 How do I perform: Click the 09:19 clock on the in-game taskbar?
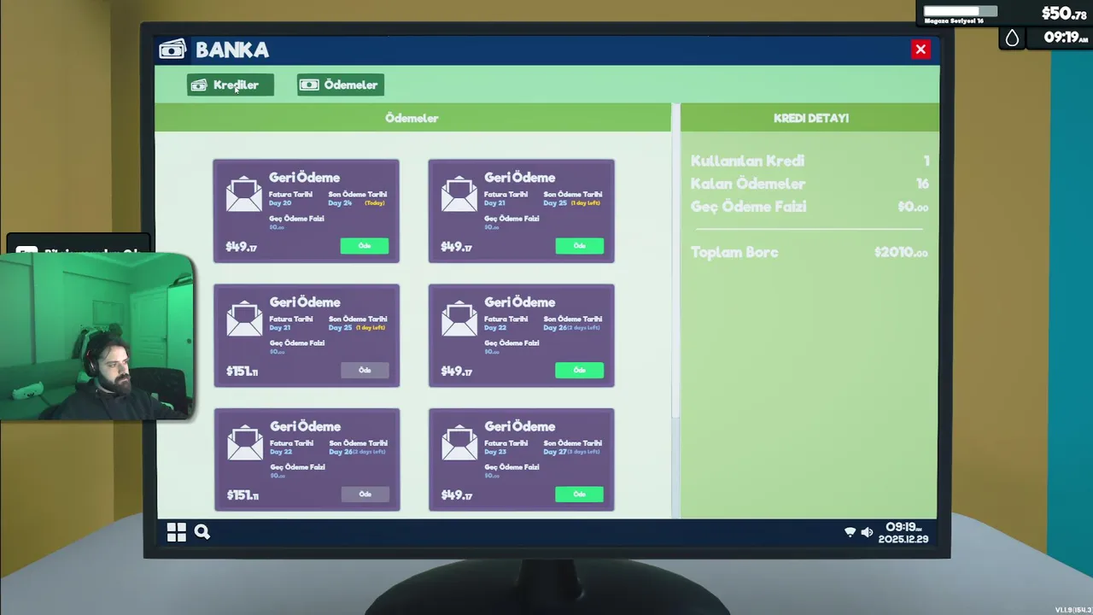(902, 527)
